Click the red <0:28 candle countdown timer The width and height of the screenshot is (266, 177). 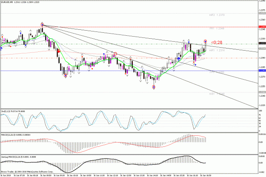217,43
